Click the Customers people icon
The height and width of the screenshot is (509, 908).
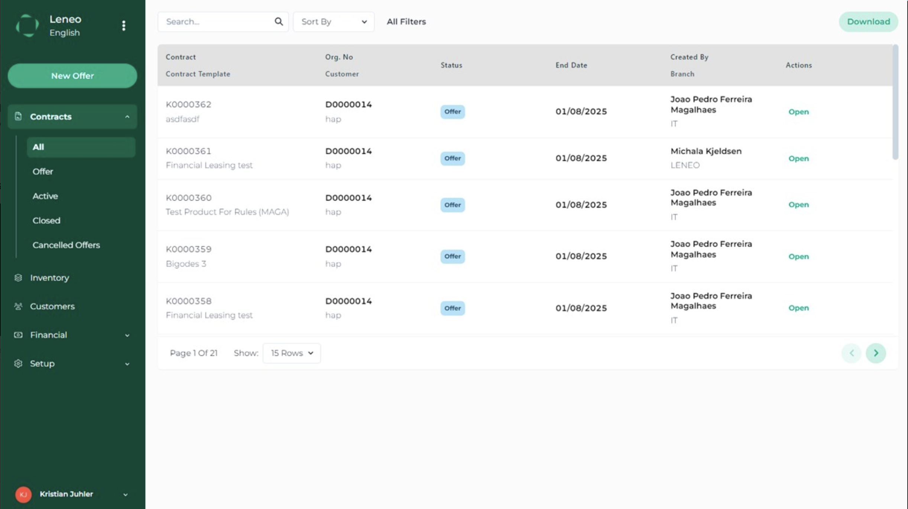18,306
